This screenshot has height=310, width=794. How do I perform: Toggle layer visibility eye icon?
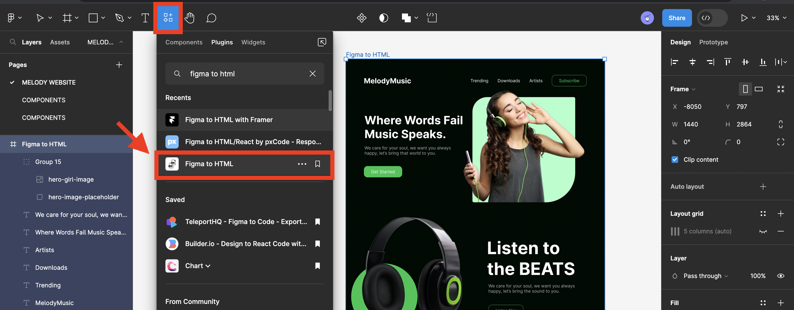coord(780,276)
